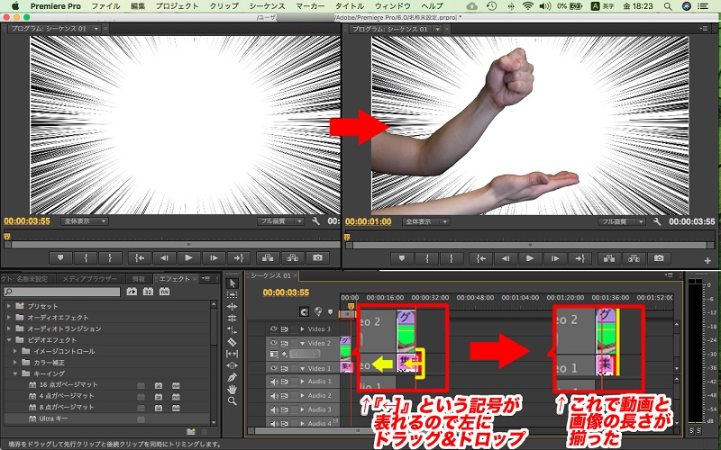Open left monitor settings wrench
The width and height of the screenshot is (721, 450).
[316, 221]
